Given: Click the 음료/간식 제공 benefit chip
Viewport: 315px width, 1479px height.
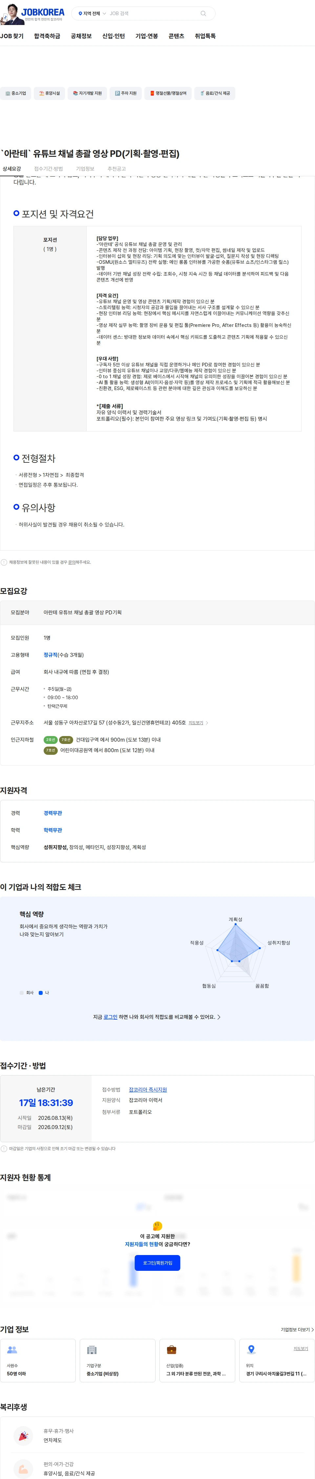Looking at the screenshot, I should pyautogui.click(x=215, y=93).
